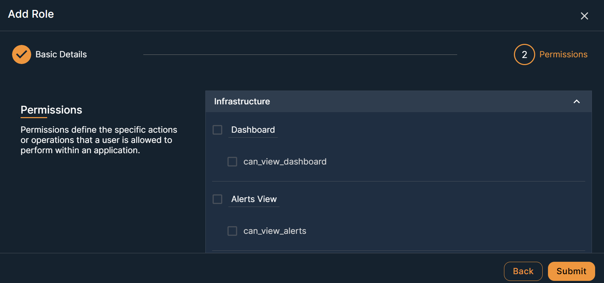Enable the can_view_alerts permission checkbox
This screenshot has width=604, height=283.
point(232,231)
